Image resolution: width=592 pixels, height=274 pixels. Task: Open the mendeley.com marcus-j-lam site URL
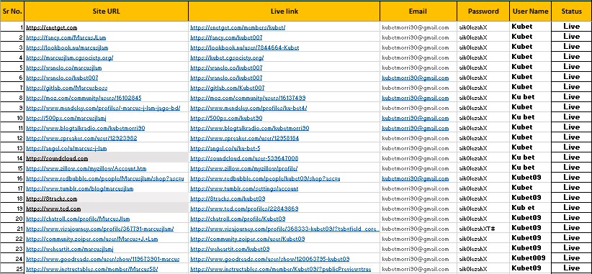tap(103, 108)
